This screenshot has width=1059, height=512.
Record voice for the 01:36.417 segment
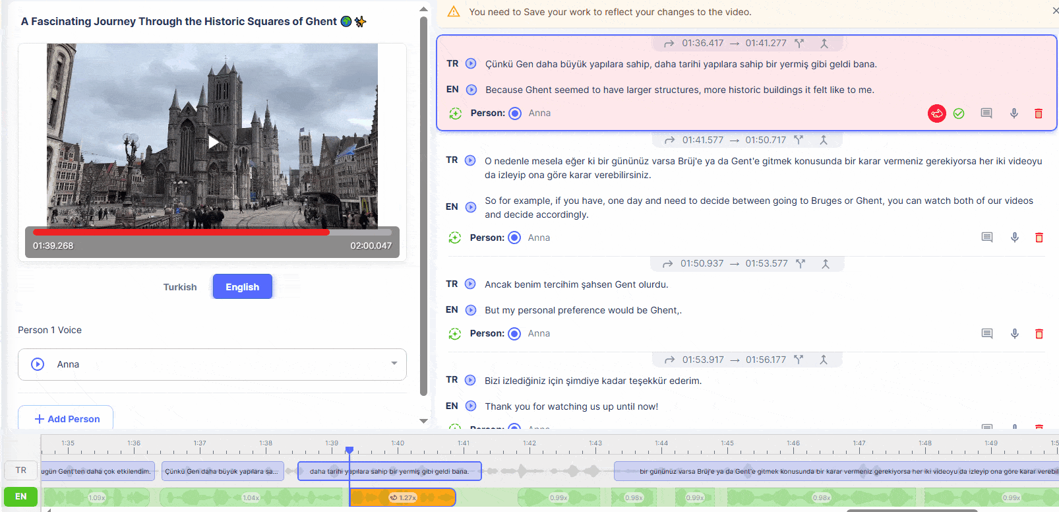point(1014,113)
